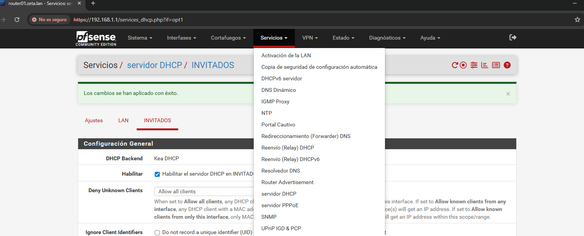Click the stop service icon

(x=464, y=65)
